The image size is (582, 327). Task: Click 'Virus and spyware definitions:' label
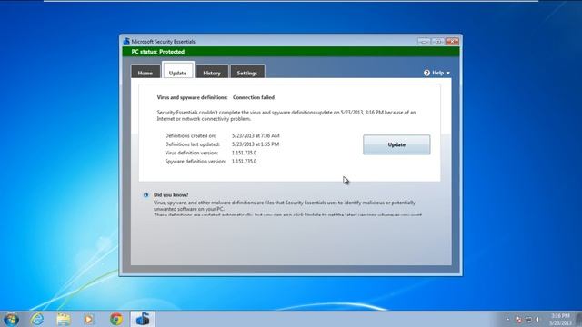(192, 97)
